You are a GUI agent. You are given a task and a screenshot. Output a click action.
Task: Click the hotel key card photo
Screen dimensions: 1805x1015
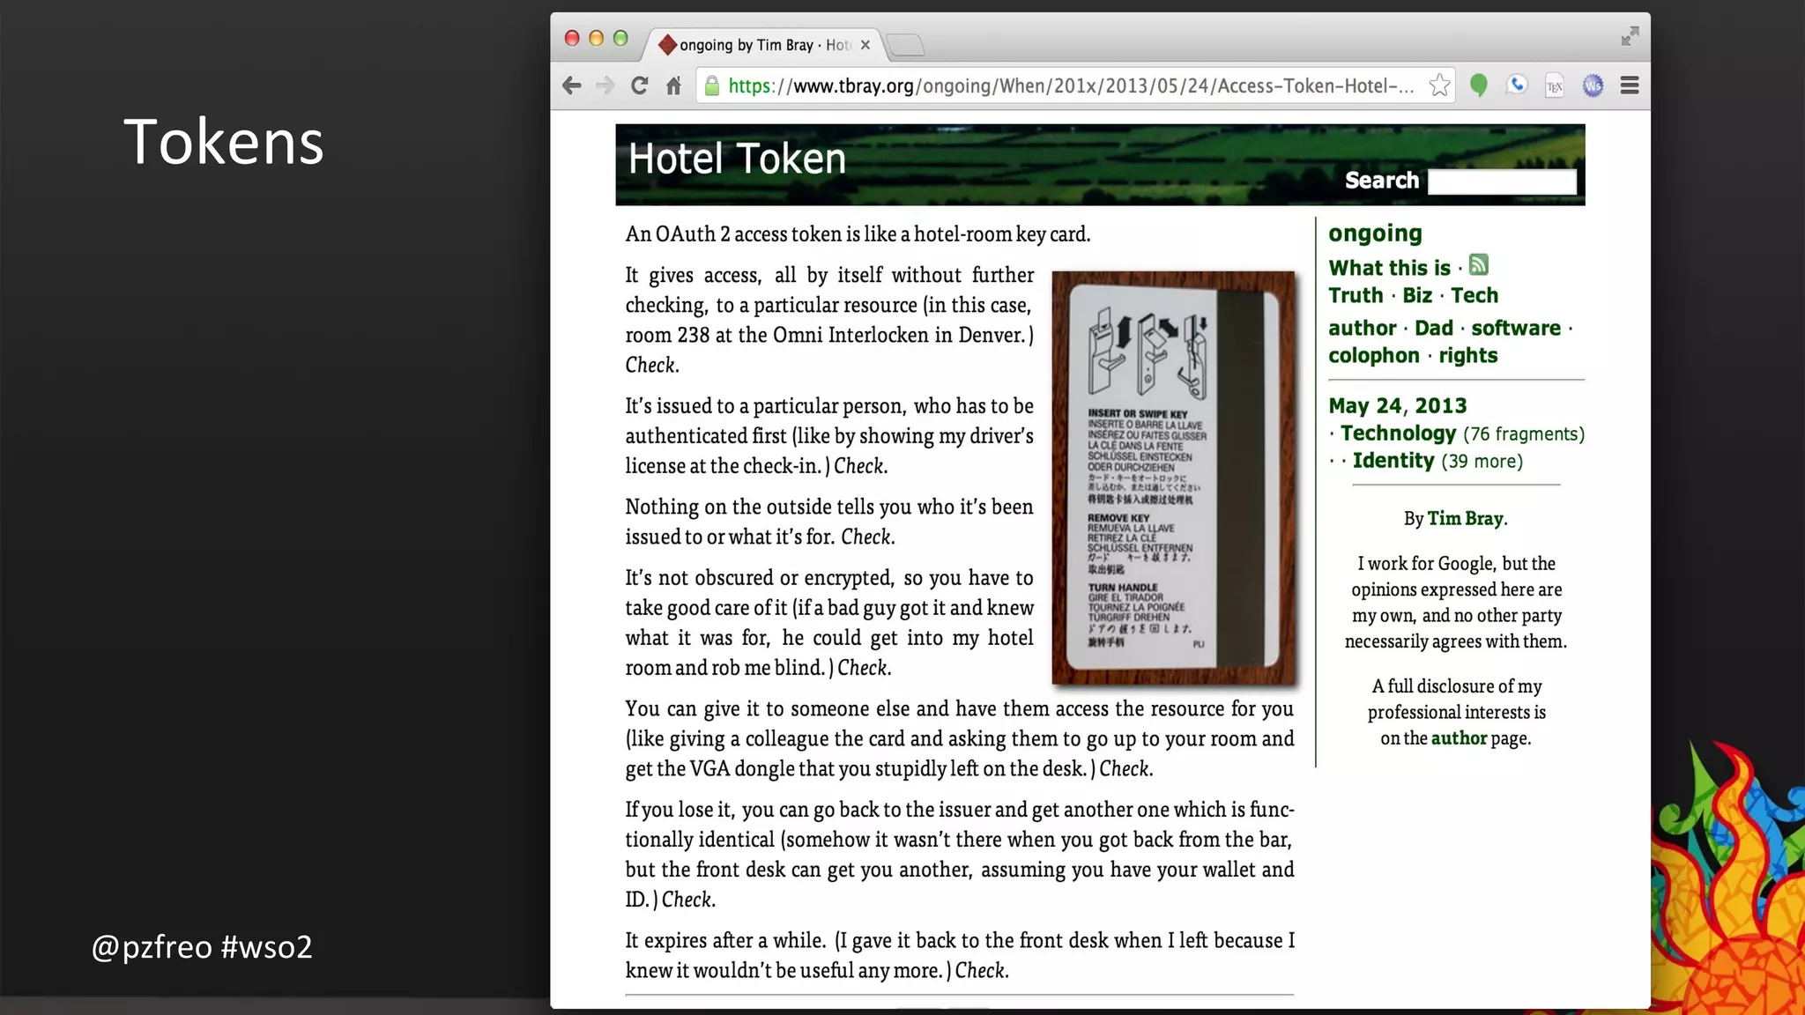coord(1173,478)
